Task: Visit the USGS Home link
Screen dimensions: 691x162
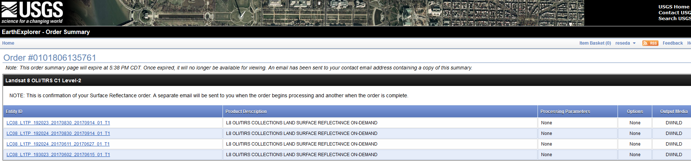Action: click(x=673, y=7)
